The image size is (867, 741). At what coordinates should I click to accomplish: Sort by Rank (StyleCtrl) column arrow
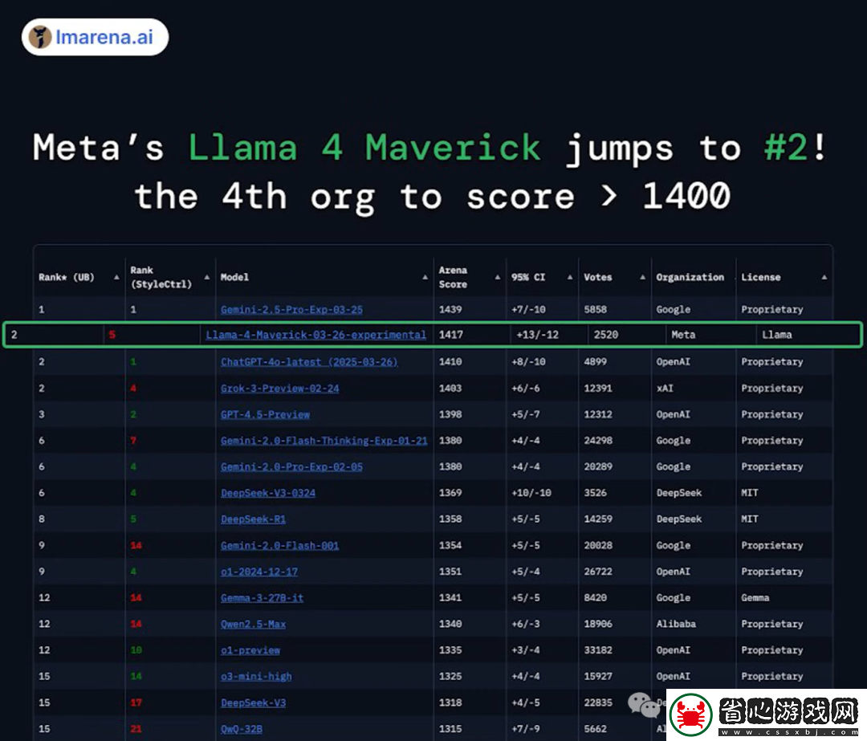pos(207,277)
